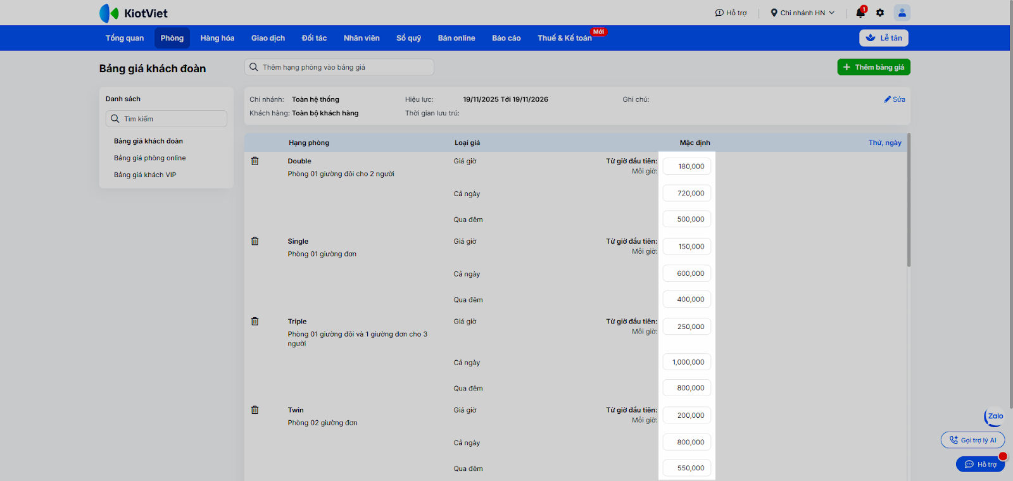Click trash icon for Triple room

pos(255,322)
